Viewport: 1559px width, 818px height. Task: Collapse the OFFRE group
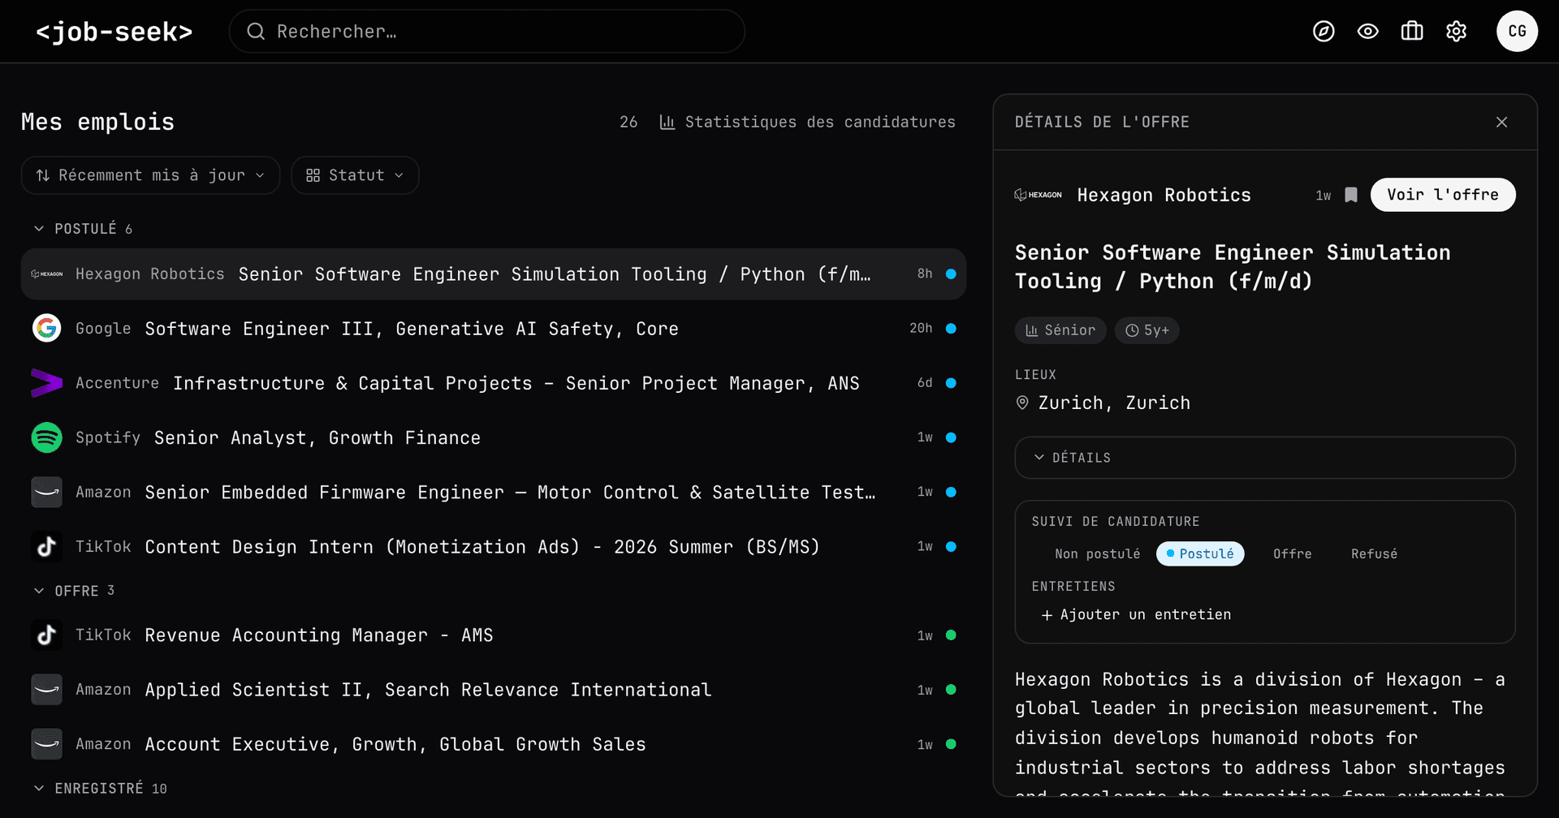point(74,591)
